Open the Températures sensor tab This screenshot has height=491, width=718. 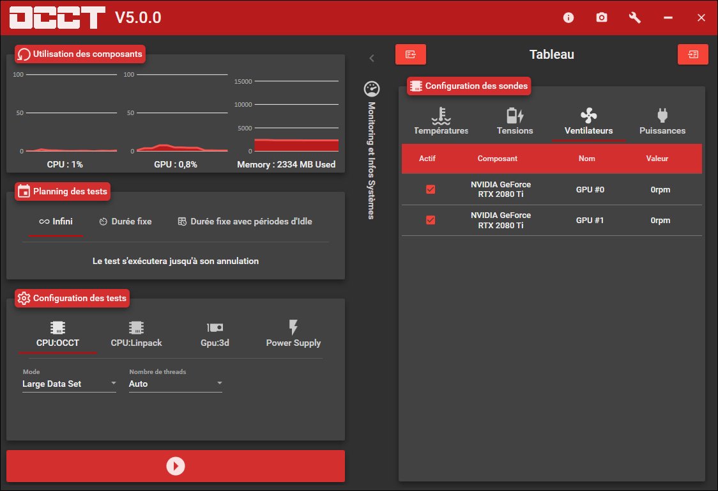click(x=441, y=121)
